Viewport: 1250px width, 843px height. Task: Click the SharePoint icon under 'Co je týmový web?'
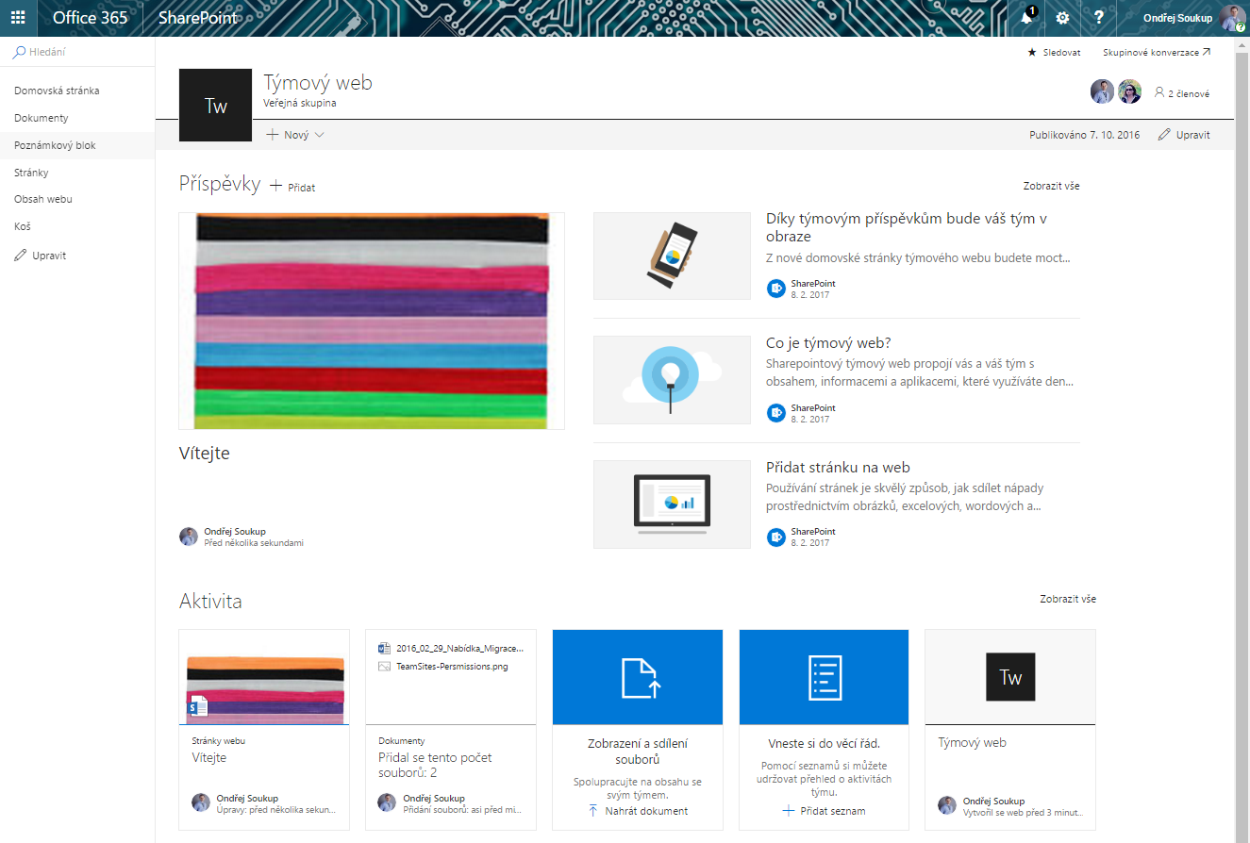pos(776,413)
